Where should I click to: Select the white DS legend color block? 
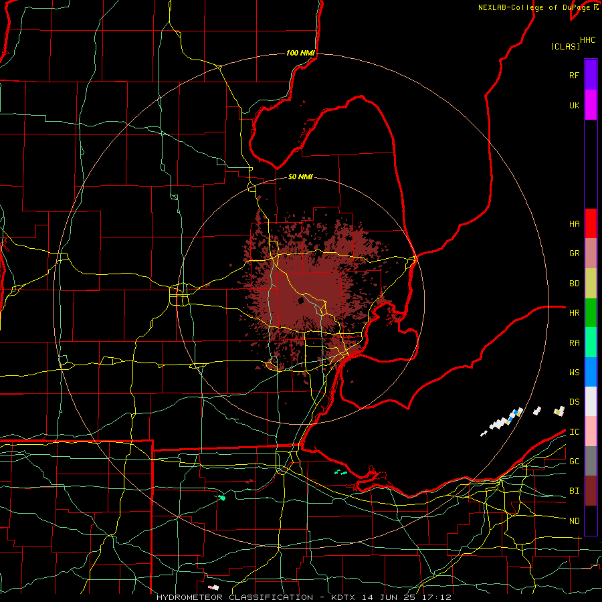tap(591, 401)
